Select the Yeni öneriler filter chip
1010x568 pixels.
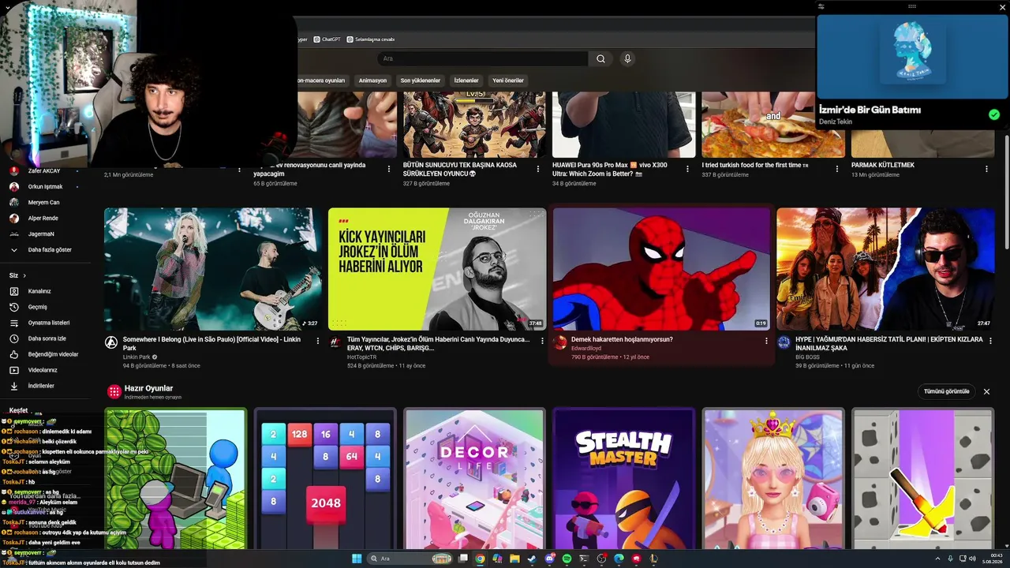coord(508,80)
